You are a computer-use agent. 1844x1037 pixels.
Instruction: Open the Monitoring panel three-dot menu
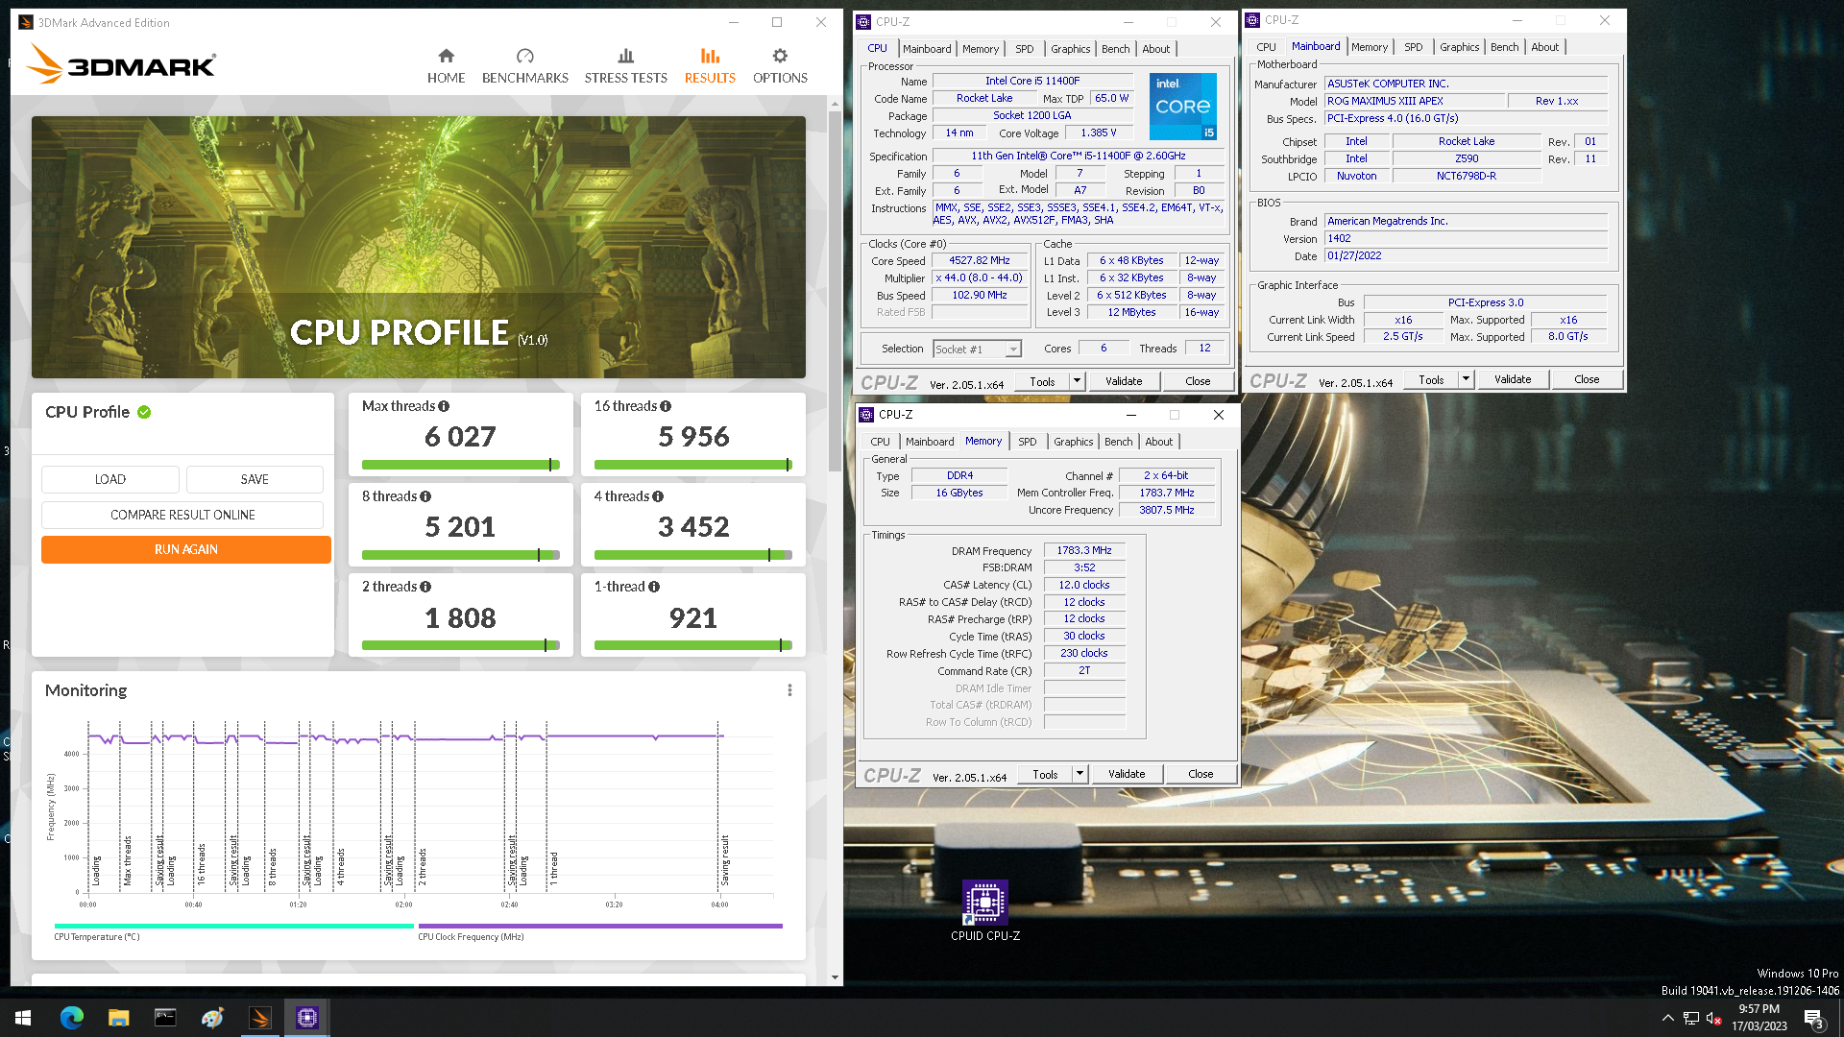tap(789, 690)
